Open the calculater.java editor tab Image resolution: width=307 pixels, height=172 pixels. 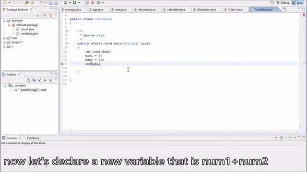pos(176,10)
